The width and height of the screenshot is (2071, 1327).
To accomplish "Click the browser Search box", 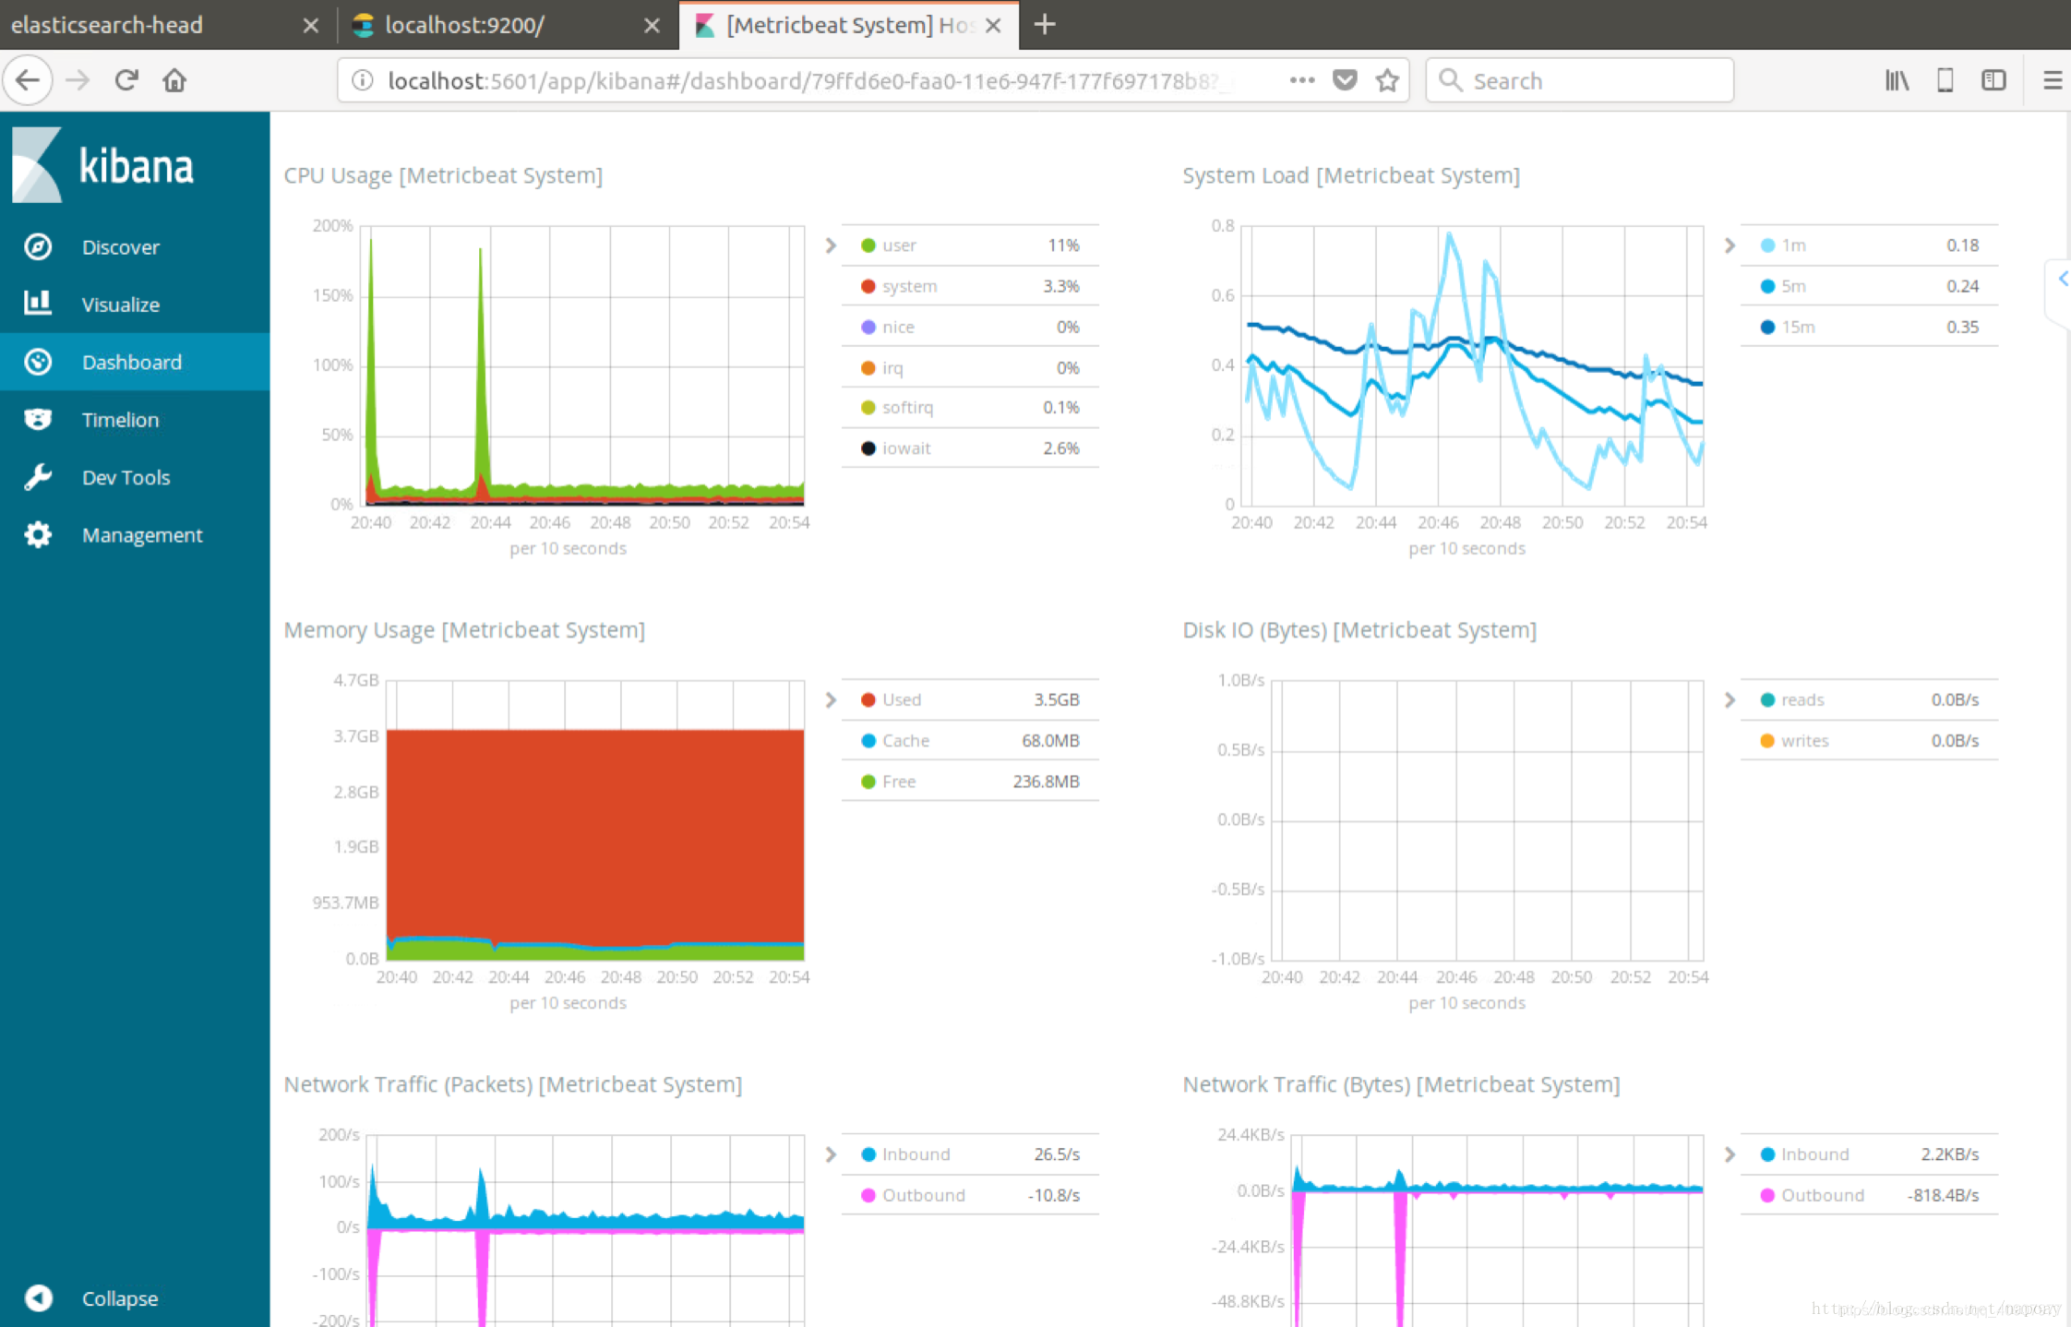I will (1580, 80).
